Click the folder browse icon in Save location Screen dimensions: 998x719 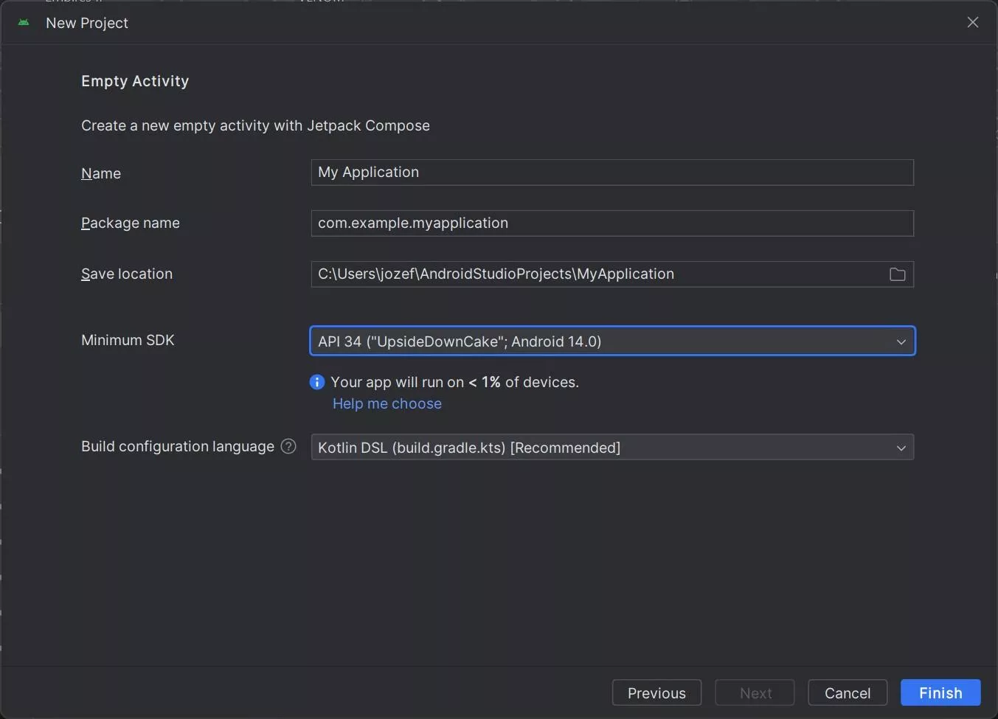pos(897,274)
